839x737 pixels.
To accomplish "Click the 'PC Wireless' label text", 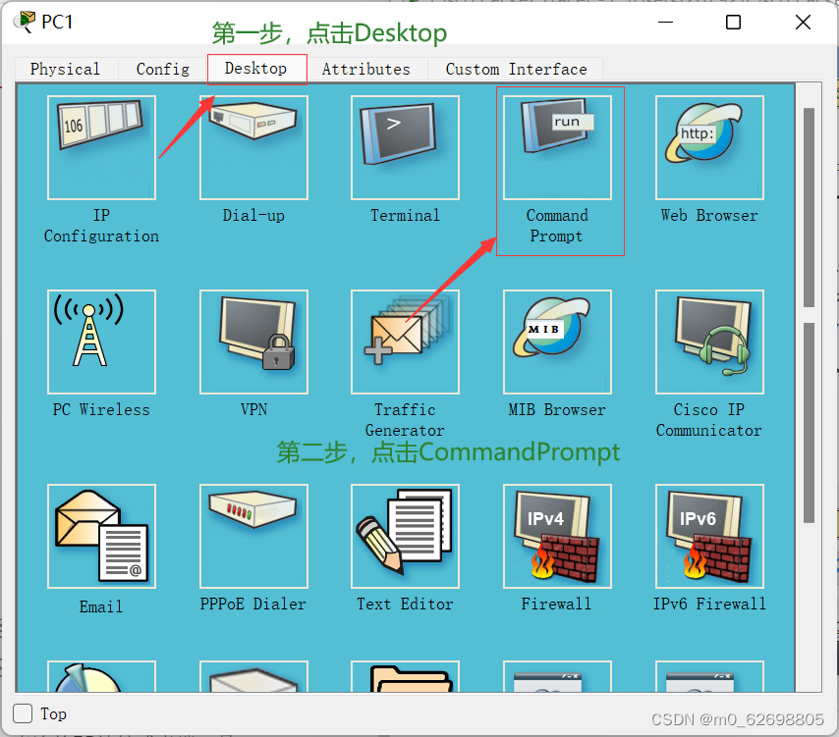I will coord(101,410).
